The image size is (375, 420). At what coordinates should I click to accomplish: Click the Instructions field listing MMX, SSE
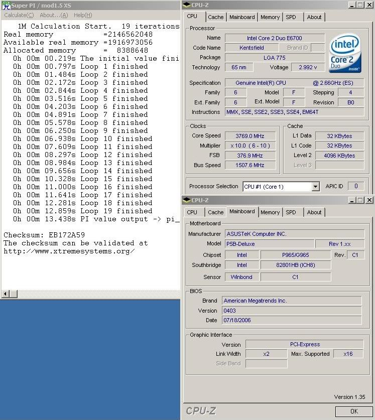click(x=294, y=112)
